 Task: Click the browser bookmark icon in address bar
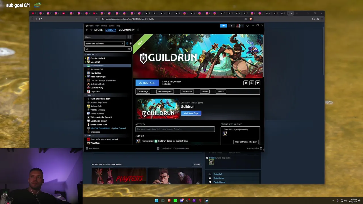click(x=97, y=19)
